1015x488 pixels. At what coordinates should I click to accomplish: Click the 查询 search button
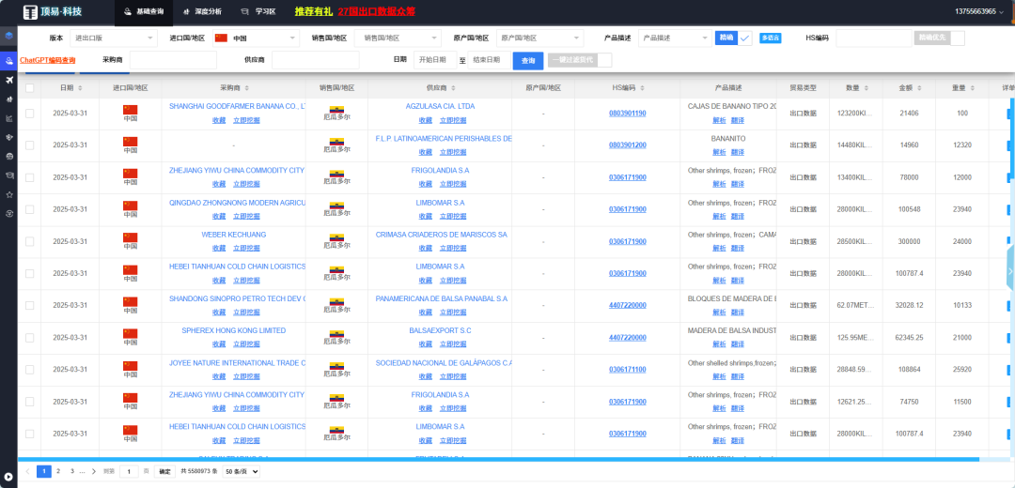528,61
